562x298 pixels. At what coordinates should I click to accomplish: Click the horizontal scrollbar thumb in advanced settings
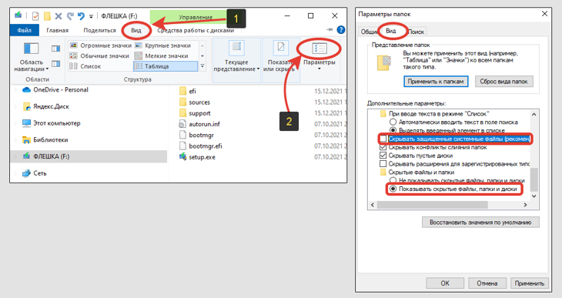(432, 205)
